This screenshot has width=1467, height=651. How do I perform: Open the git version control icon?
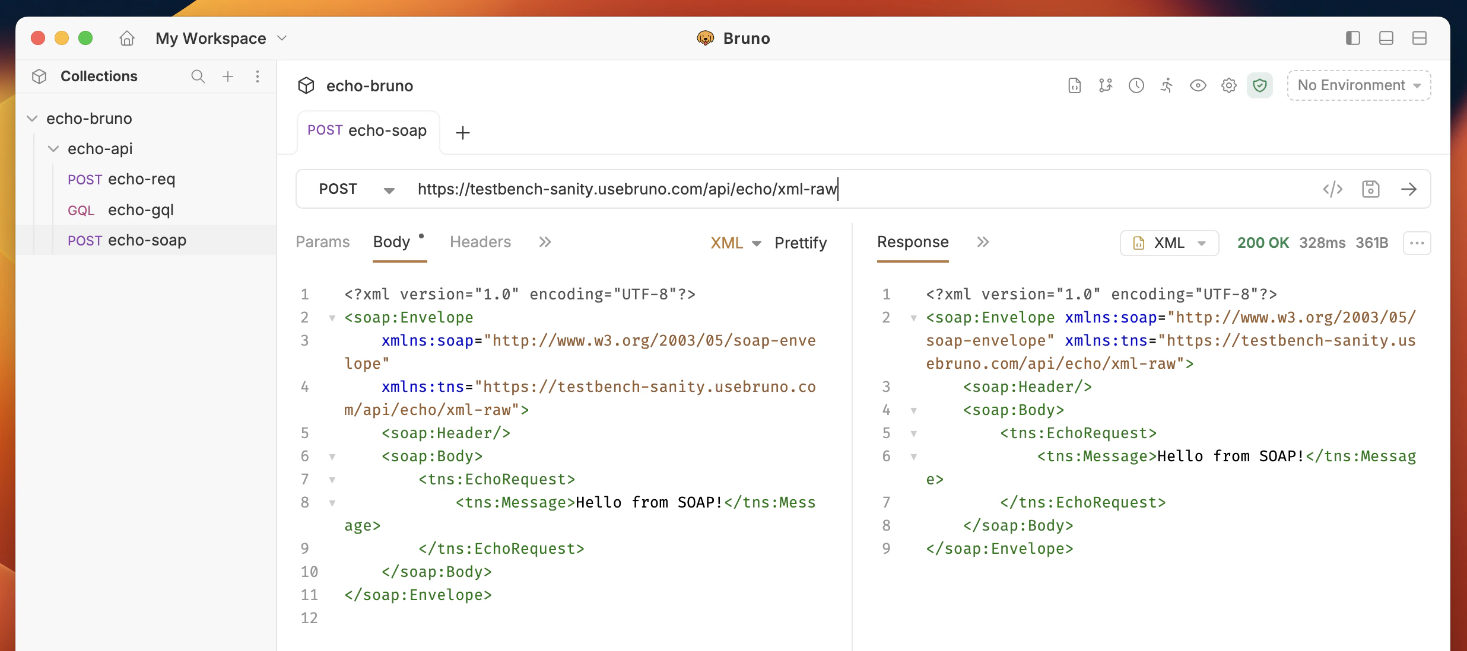[1106, 85]
